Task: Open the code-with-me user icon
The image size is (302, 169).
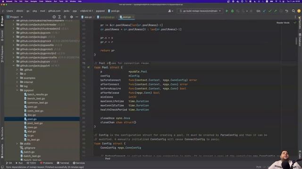Action: pyautogui.click(x=170, y=11)
